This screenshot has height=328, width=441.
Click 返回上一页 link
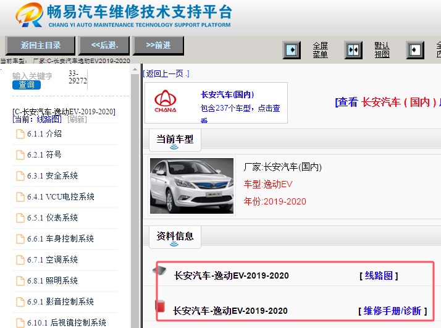(x=166, y=74)
